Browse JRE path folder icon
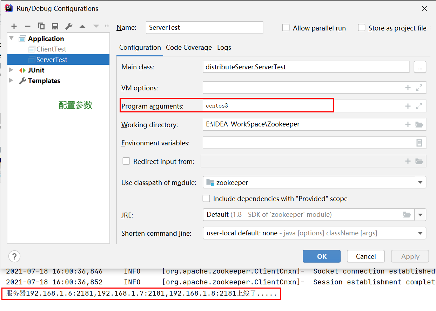The width and height of the screenshot is (436, 311). (x=407, y=215)
